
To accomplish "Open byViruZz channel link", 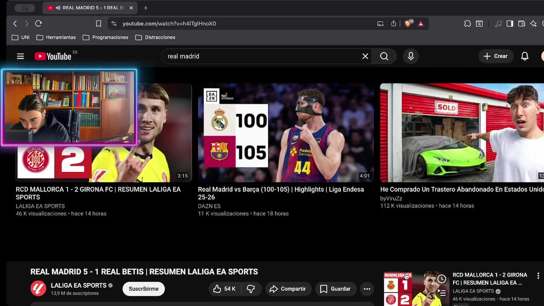I will 391,198.
